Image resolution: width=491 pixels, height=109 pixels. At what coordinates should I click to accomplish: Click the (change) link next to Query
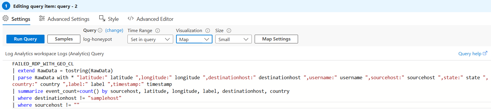tap(114, 30)
